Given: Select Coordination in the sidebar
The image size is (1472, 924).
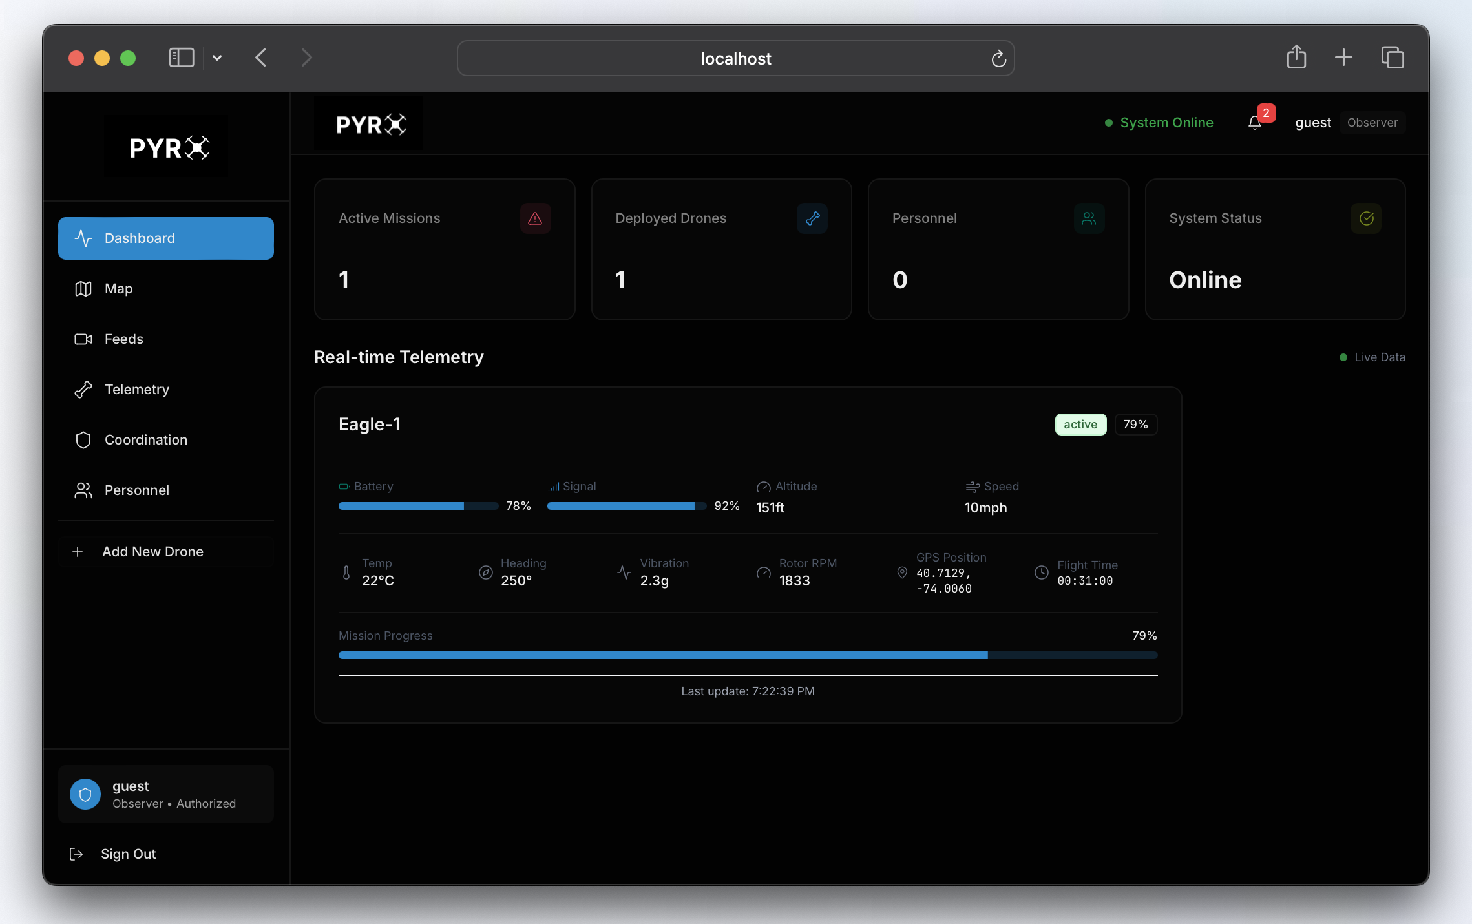Looking at the screenshot, I should [145, 440].
